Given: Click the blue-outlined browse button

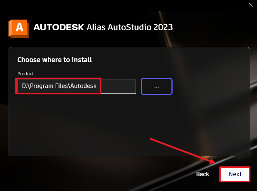Looking at the screenshot, I should pos(157,86).
